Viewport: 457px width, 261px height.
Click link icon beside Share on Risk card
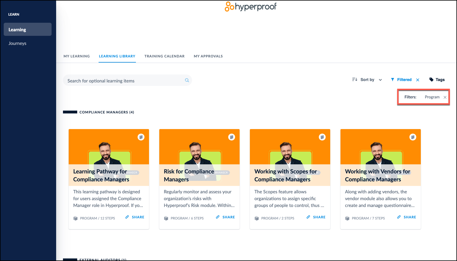point(218,217)
